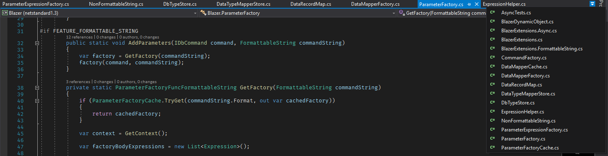608x156 pixels.
Task: Click the C# project icon beside Blazer (netstandard1.3)
Action: pos(5,13)
